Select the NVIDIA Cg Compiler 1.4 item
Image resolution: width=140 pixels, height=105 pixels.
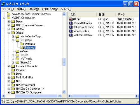pyautogui.click(x=30, y=89)
